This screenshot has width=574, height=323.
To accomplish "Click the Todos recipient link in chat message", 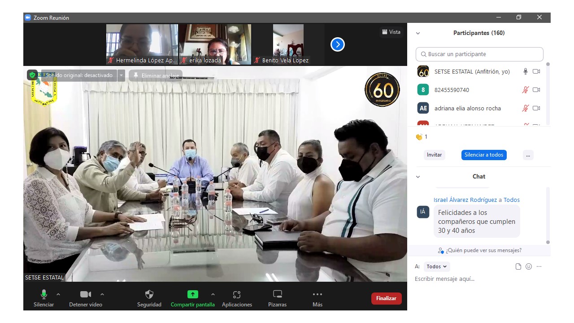I will (512, 200).
